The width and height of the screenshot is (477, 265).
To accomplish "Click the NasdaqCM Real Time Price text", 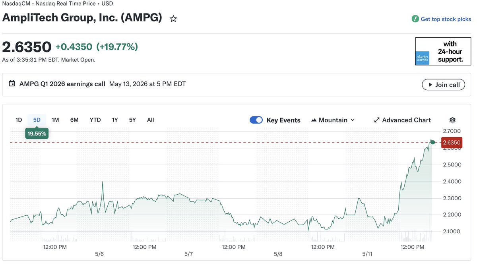I will pyautogui.click(x=58, y=4).
